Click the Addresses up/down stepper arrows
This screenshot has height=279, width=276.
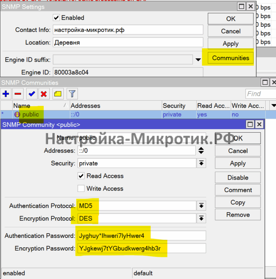tap(201, 150)
